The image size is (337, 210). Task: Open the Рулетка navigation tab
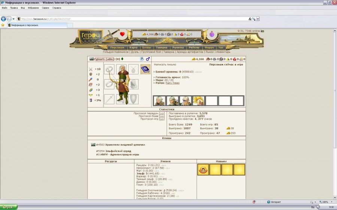[178, 47]
